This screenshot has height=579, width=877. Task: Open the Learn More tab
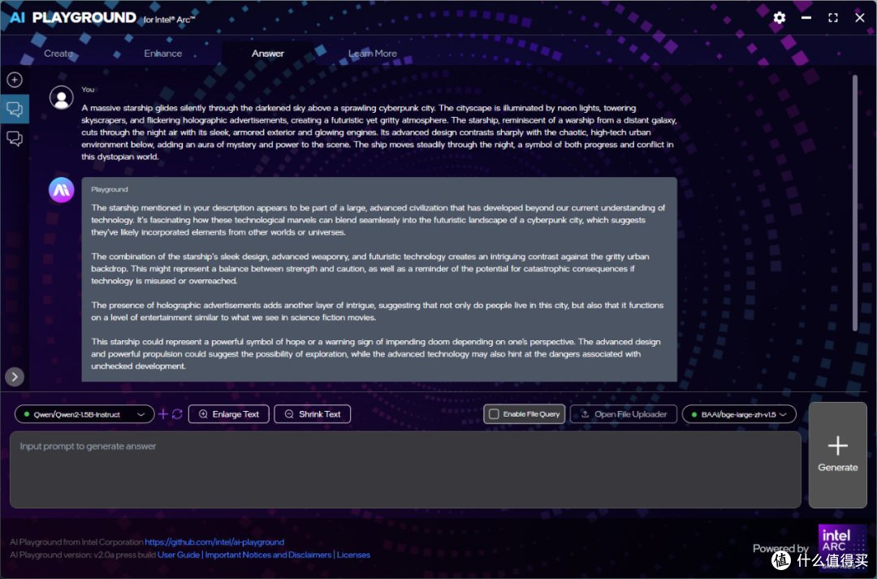coord(373,53)
